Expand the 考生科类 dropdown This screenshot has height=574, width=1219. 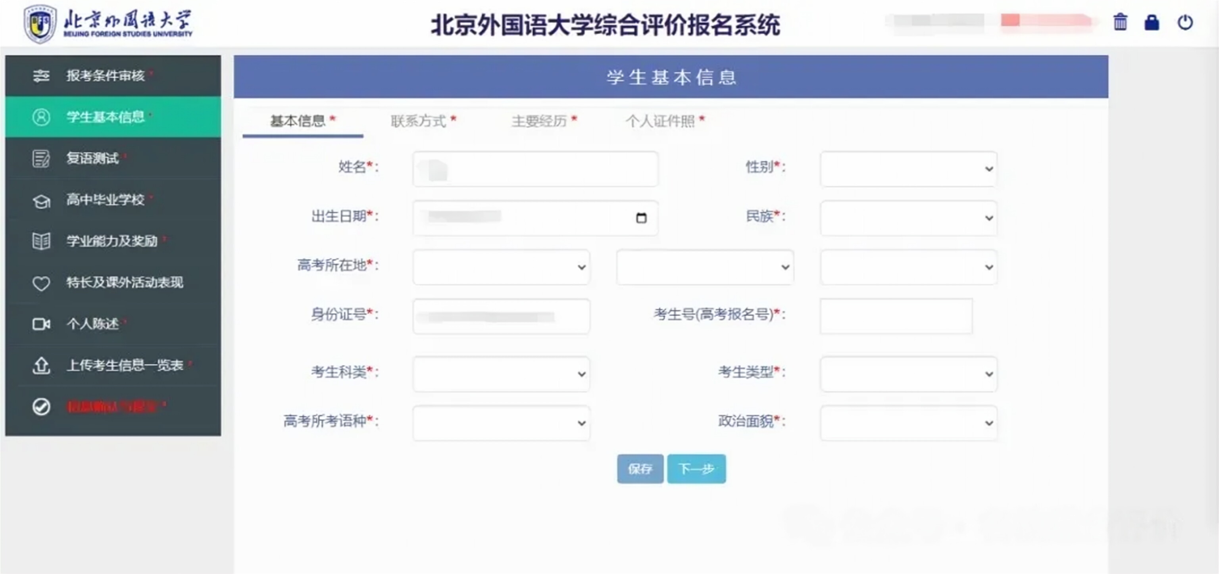501,374
